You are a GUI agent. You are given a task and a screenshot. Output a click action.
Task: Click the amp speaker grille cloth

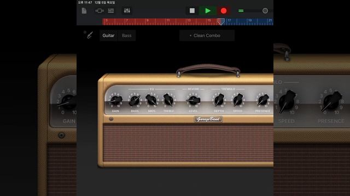pyautogui.click(x=188, y=143)
